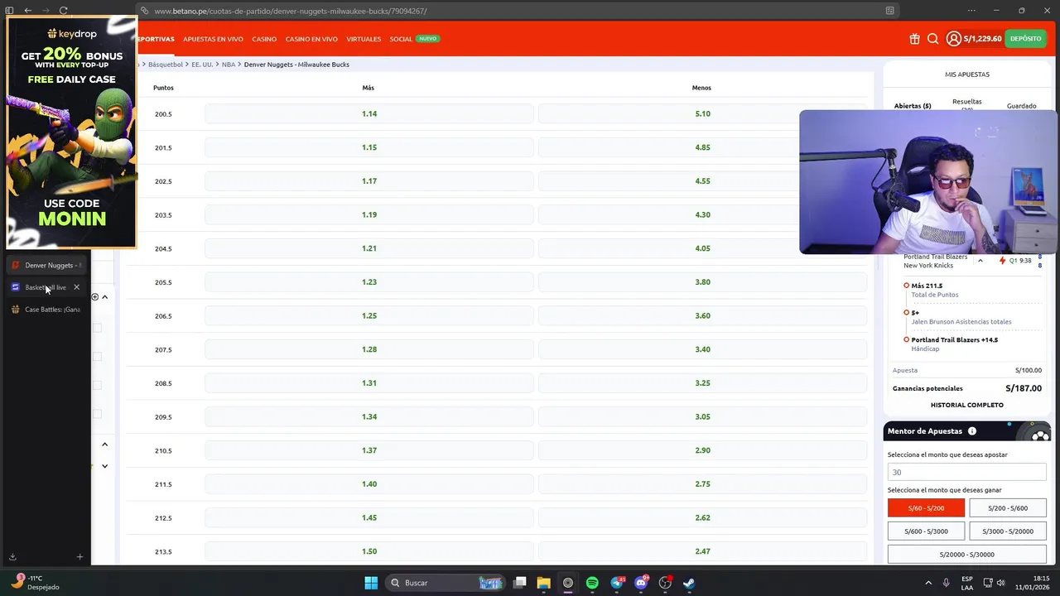1060x596 pixels.
Task: Collapse the Portland Trail Blazers bet details
Action: 980,261
